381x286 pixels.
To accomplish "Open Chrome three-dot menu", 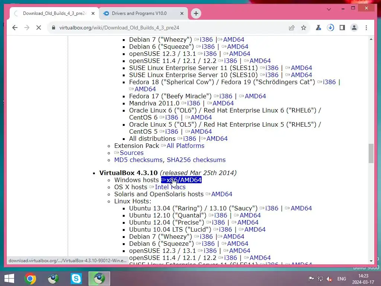I will coord(366,28).
